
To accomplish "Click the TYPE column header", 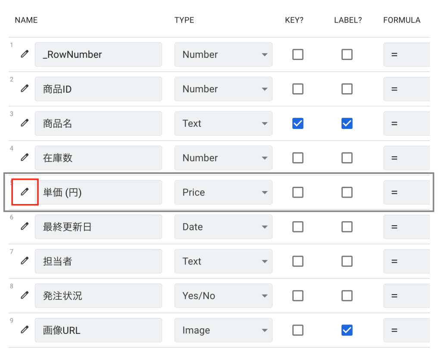I will tap(184, 20).
